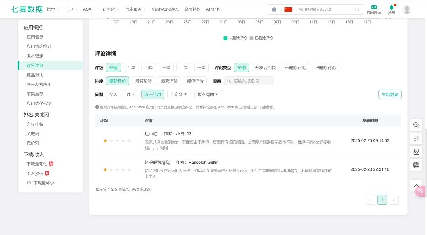The image size is (427, 235).
Task: Open 关键词 in sidebar
Action: click(33, 134)
